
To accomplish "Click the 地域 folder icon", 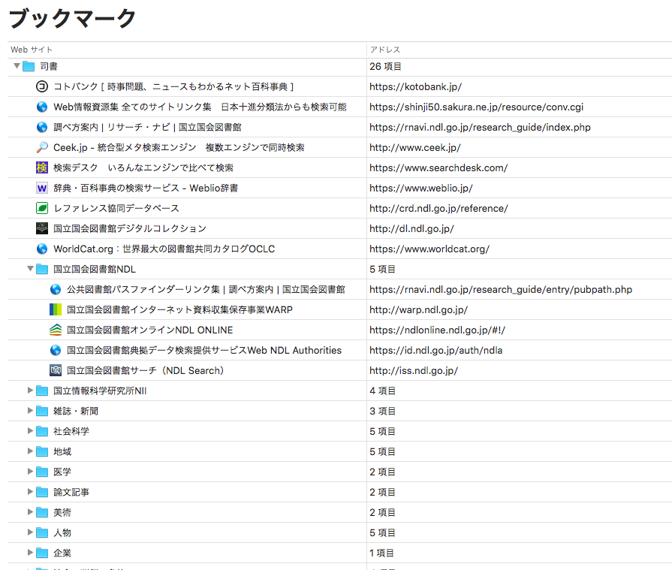I will 42,451.
